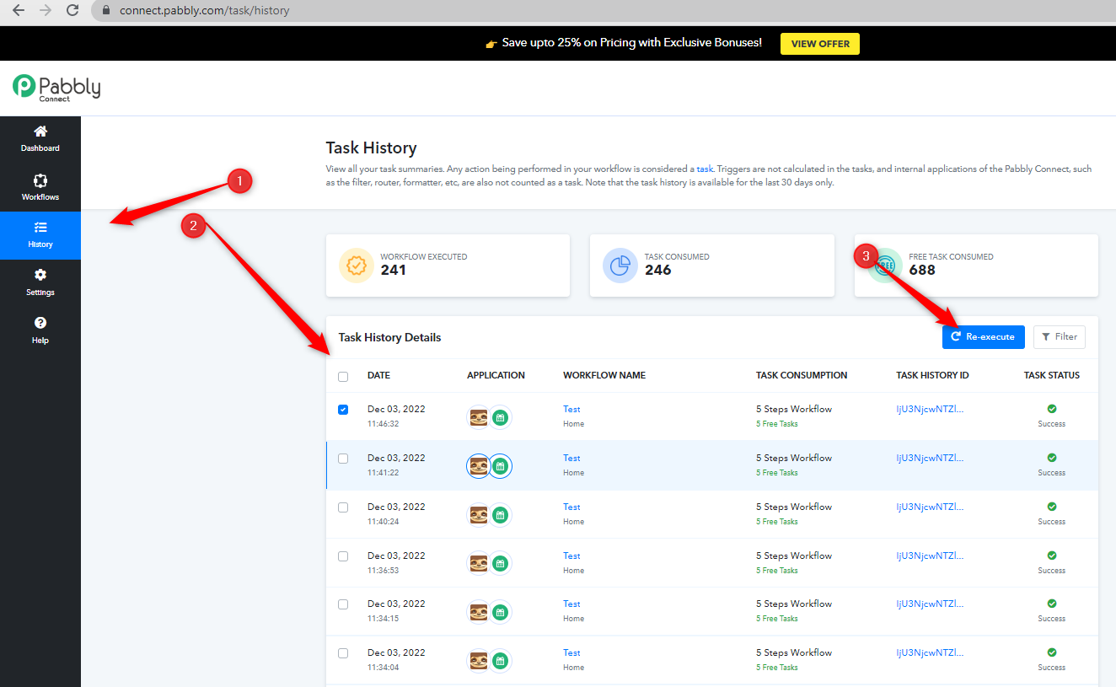This screenshot has width=1116, height=687.
Task: Click the WORKFLOW NAME column header
Action: tap(604, 376)
